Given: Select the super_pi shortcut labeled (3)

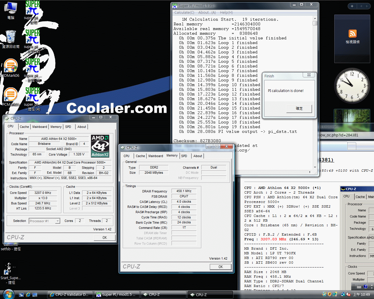Looking at the screenshot, I should tap(32, 70).
